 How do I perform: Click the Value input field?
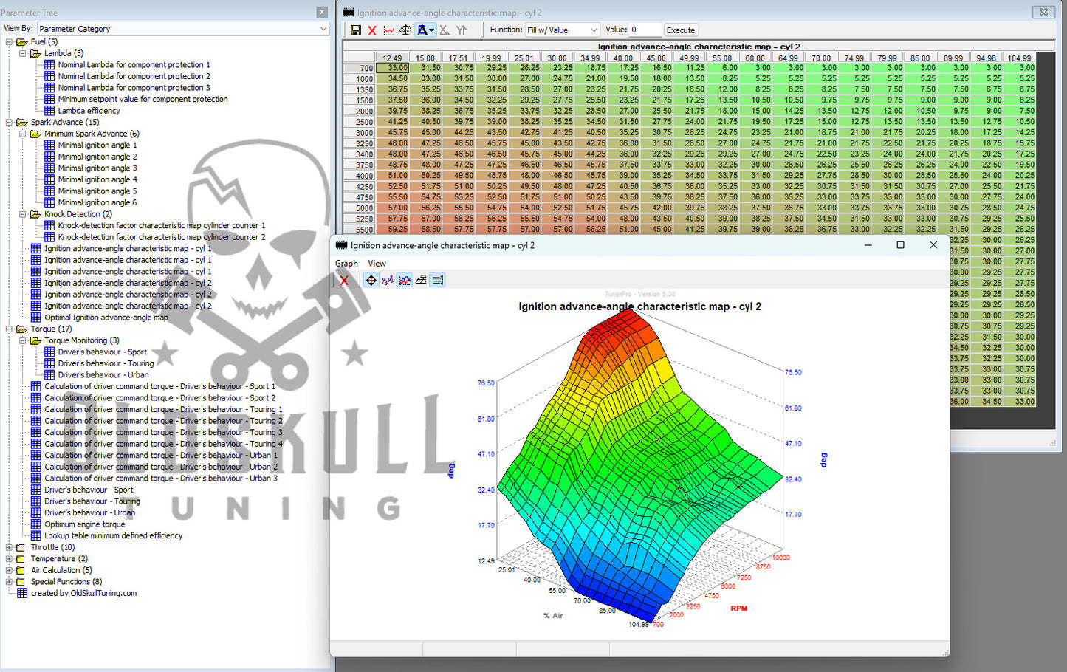tap(645, 30)
